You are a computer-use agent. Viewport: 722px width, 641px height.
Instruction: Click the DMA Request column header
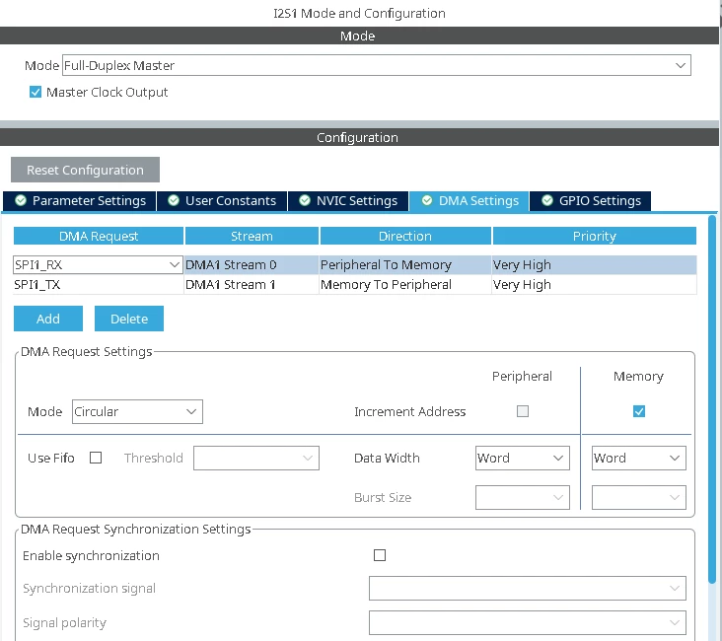(x=99, y=236)
